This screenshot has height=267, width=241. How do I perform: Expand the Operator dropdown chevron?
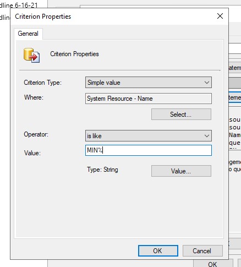(207, 136)
